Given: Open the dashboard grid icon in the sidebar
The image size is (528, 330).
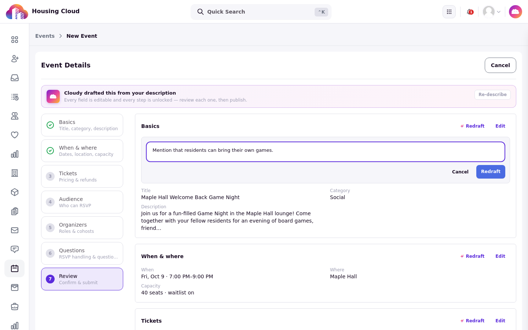Looking at the screenshot, I should click(x=15, y=40).
